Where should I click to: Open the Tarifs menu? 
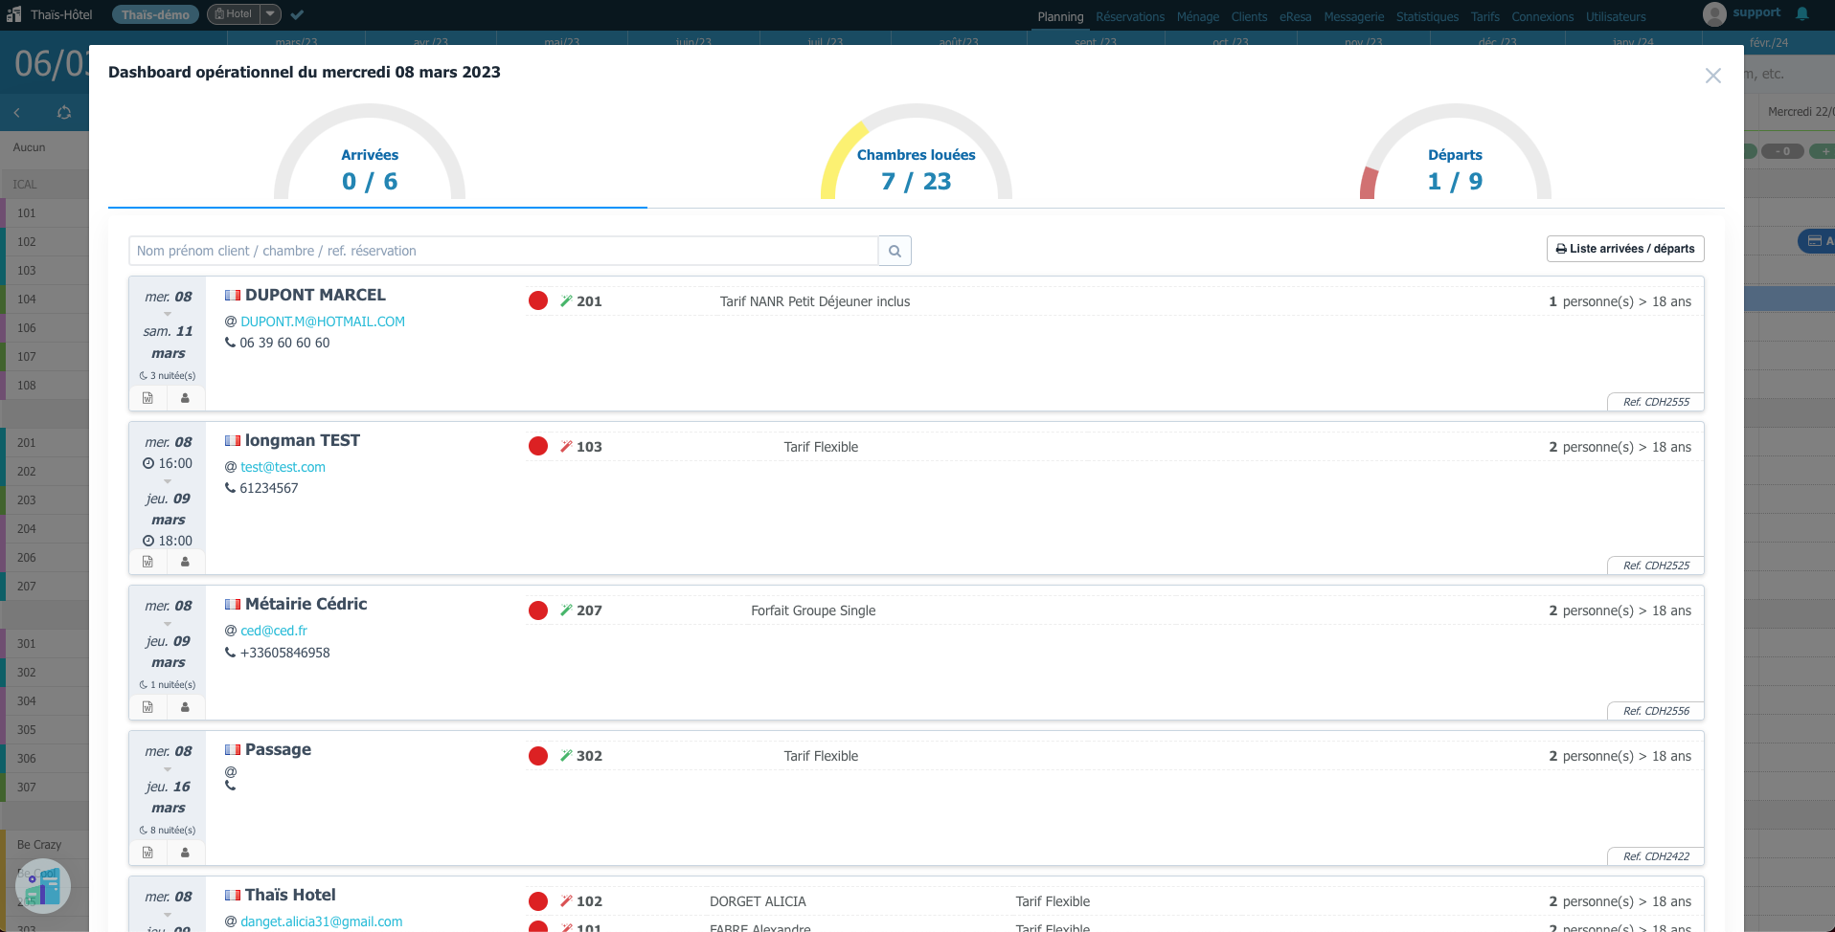[x=1485, y=17]
